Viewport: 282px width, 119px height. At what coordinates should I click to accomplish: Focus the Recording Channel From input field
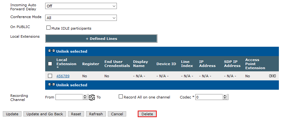click(69, 97)
